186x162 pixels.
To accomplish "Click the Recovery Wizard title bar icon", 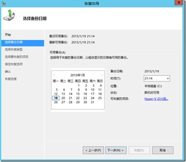I will [4, 4].
